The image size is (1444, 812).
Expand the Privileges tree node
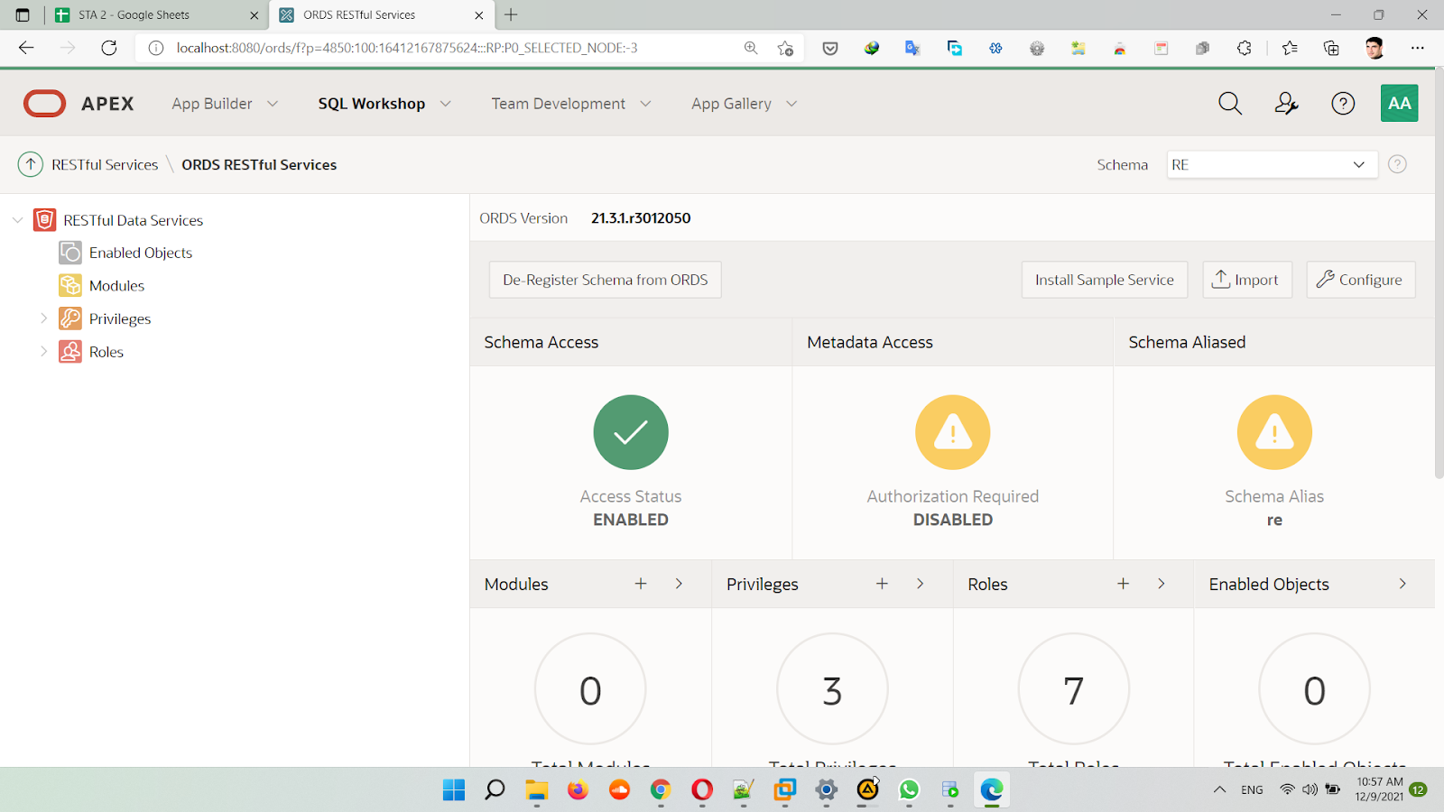click(x=43, y=318)
